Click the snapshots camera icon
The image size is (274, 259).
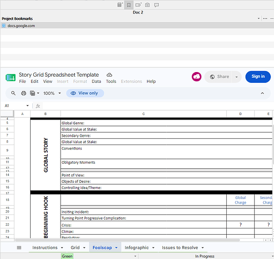tap(147, 5)
